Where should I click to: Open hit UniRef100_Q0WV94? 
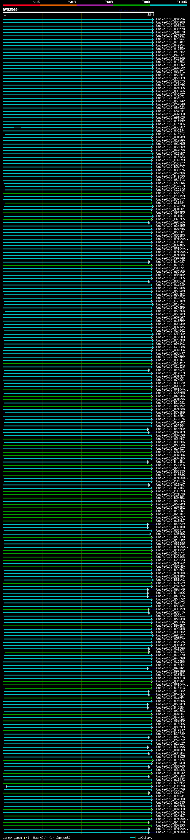pos(170,19)
